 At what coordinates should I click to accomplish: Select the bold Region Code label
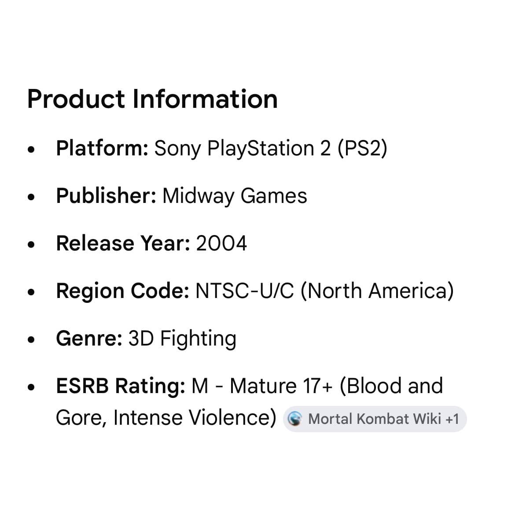(123, 291)
